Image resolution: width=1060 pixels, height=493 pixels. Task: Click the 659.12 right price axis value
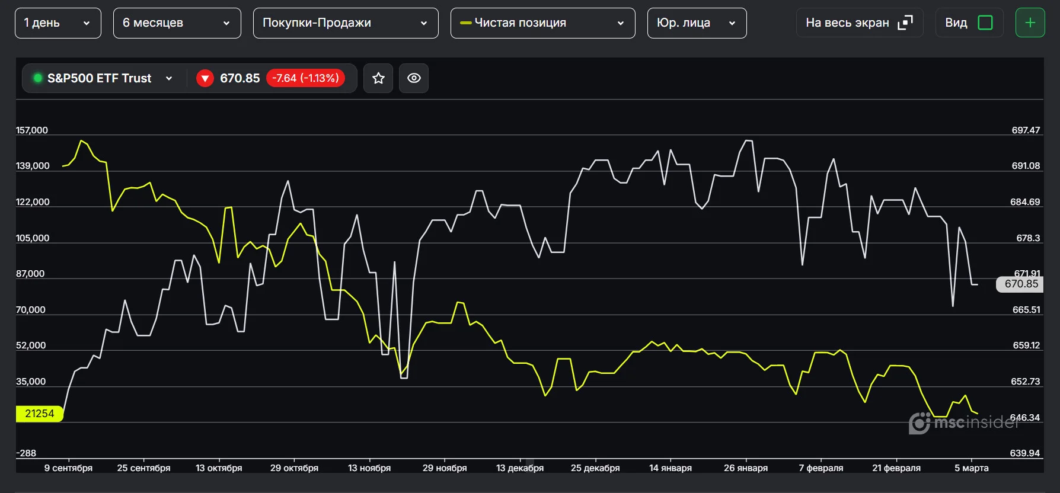(1026, 345)
